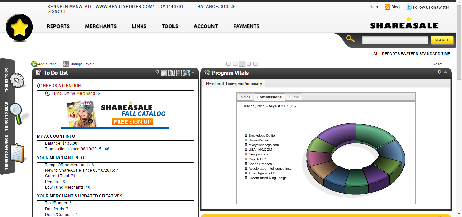The height and width of the screenshot is (217, 462).
Task: Click the $135.00 balance in header
Action: [x=229, y=7]
